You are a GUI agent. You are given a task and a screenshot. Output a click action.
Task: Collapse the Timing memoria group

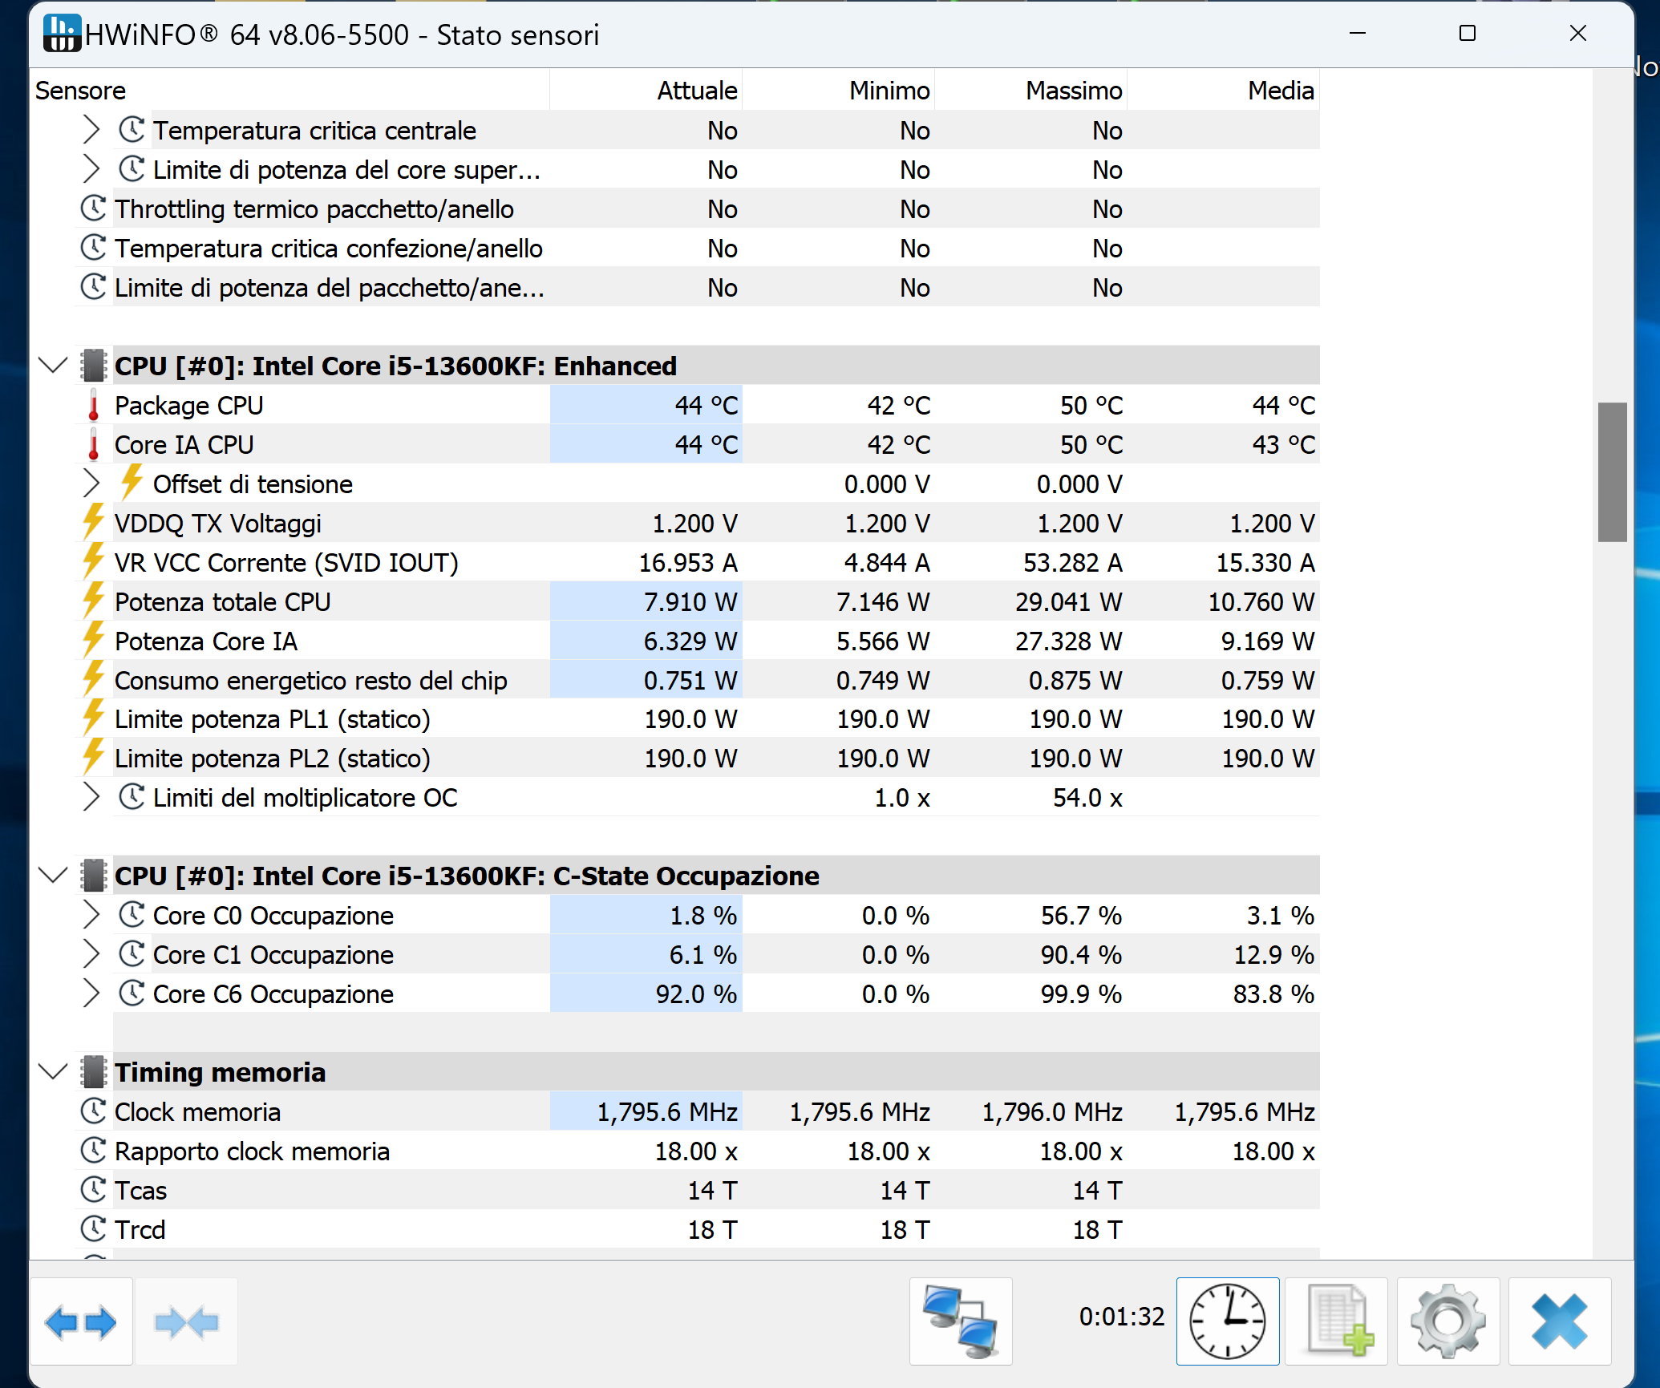tap(53, 1072)
